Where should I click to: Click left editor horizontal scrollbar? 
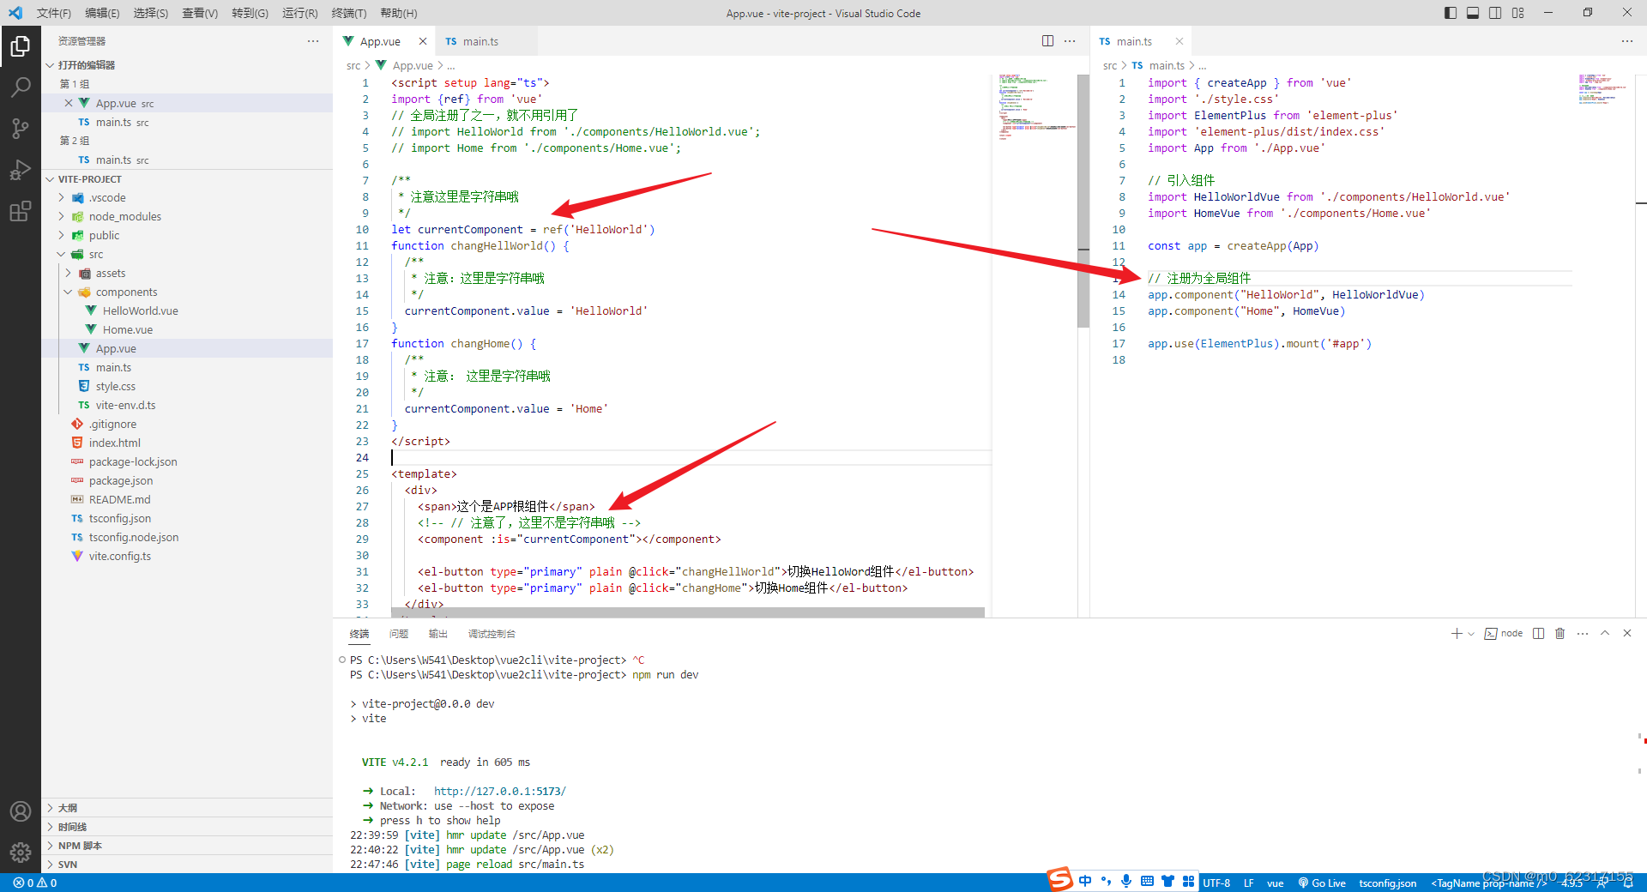point(688,612)
